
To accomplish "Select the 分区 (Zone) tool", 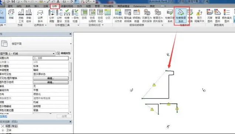I will pyautogui.click(x=108, y=14).
